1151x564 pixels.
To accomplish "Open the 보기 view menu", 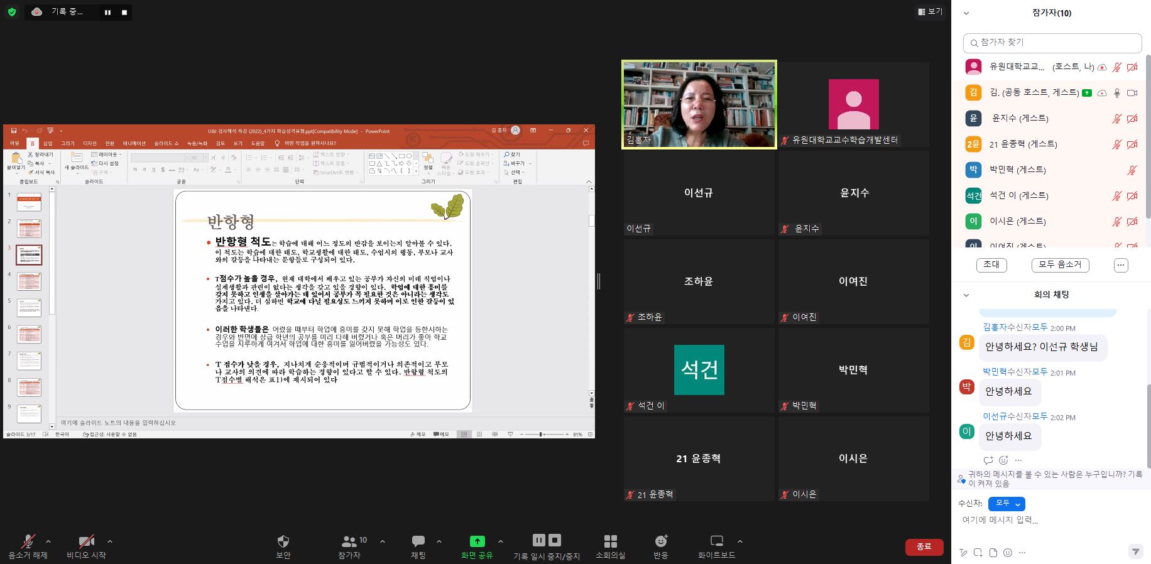I will point(930,11).
